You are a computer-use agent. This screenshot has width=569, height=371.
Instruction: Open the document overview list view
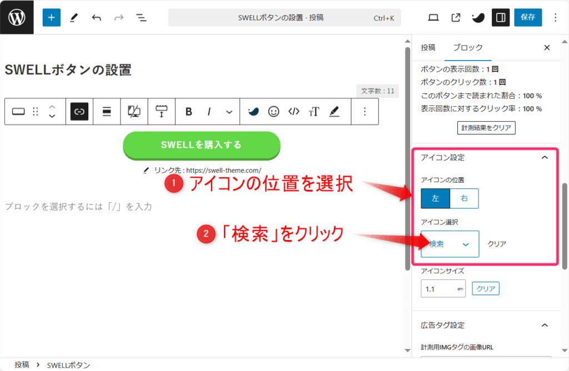(x=141, y=17)
